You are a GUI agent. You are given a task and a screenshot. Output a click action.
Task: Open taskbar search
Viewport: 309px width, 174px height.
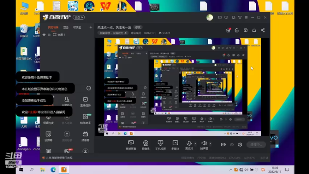tap(32, 170)
